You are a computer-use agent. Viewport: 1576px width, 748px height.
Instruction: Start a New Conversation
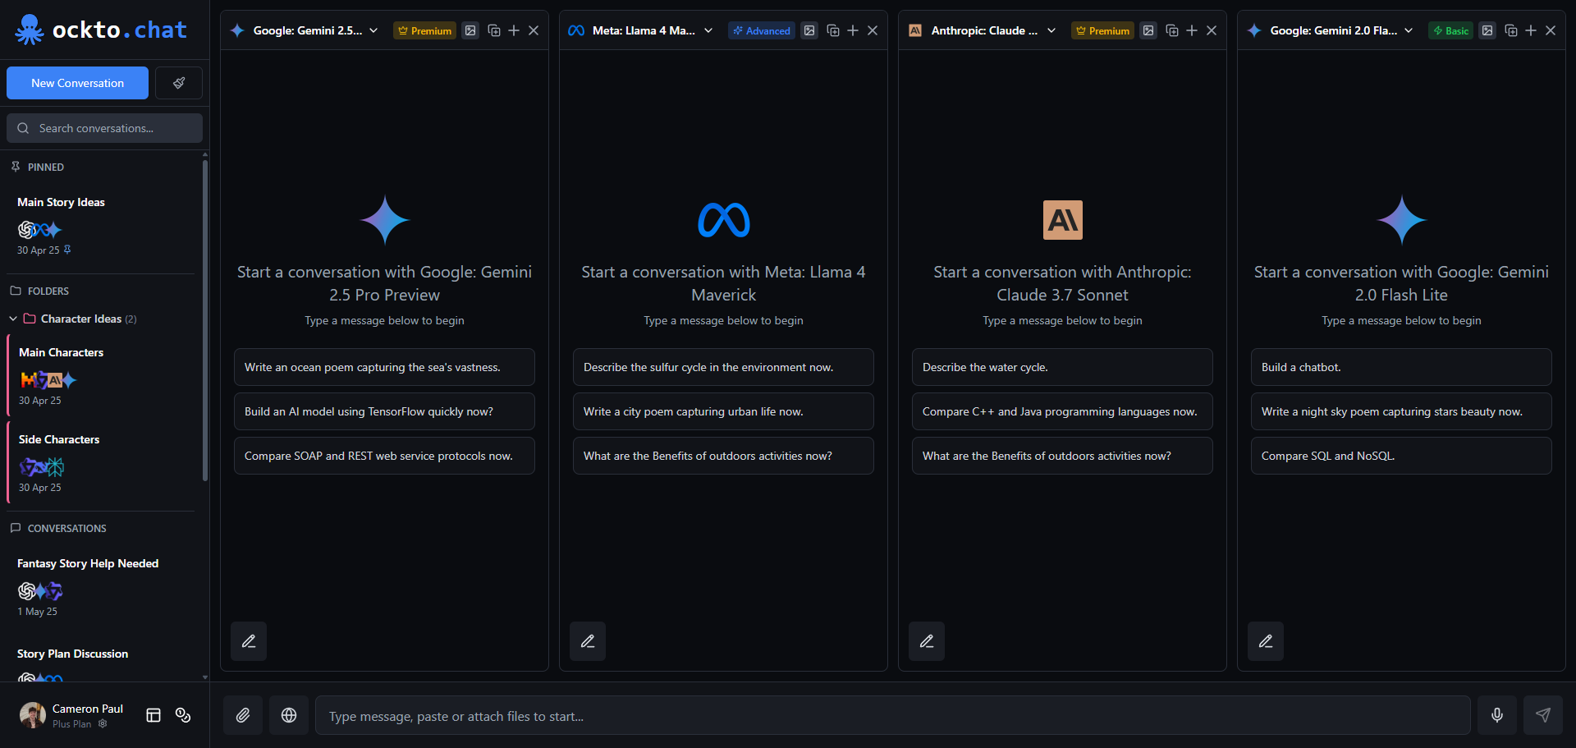point(77,83)
